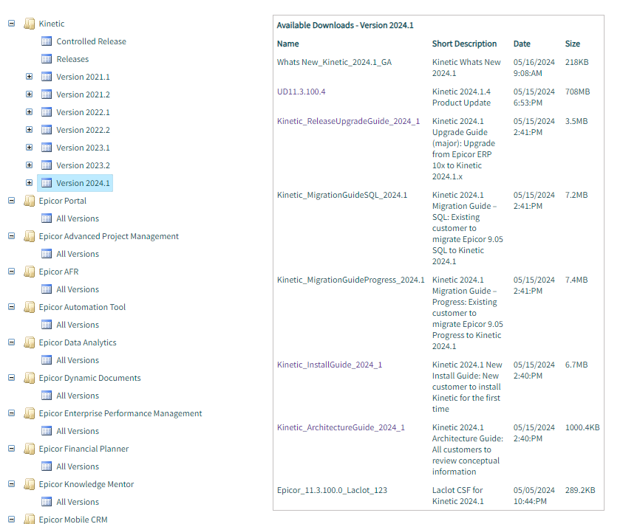Open All Versions under Epicor Automation Tool
Image resolution: width=623 pixels, height=524 pixels.
click(78, 325)
